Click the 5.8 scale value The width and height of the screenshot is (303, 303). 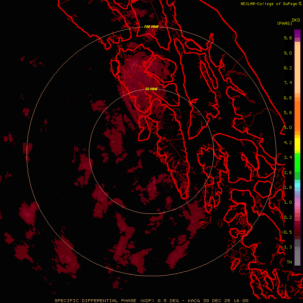pyautogui.click(x=288, y=113)
